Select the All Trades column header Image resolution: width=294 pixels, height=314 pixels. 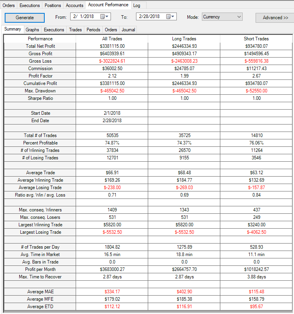(112, 39)
